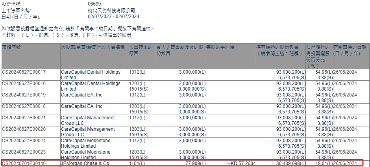The image size is (370, 167).
Task: Click form serial CS20240701E00146
Action: (x=24, y=163)
